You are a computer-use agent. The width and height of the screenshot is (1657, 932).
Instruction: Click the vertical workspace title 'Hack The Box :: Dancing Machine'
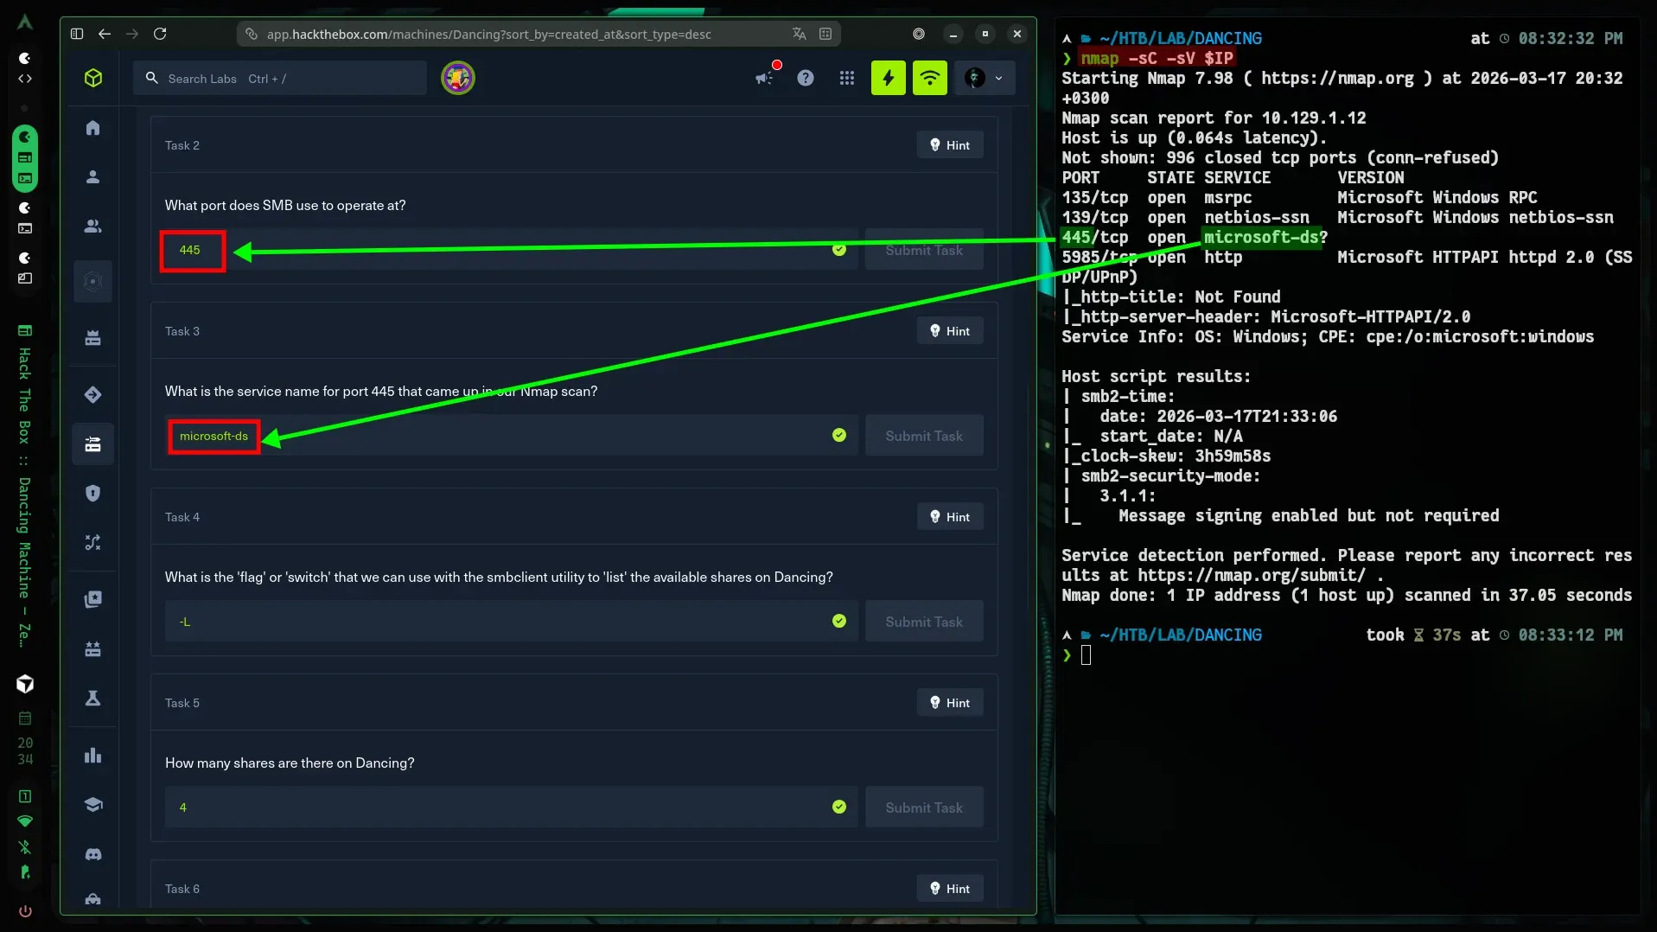click(x=25, y=497)
